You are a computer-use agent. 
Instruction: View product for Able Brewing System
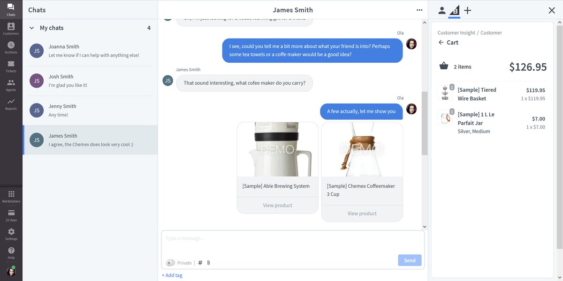[x=277, y=205]
